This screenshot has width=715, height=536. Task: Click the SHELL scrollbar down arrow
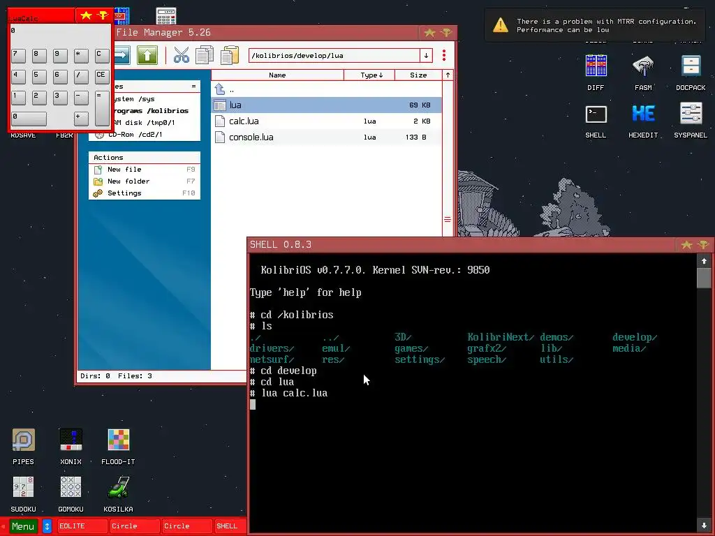(704, 526)
